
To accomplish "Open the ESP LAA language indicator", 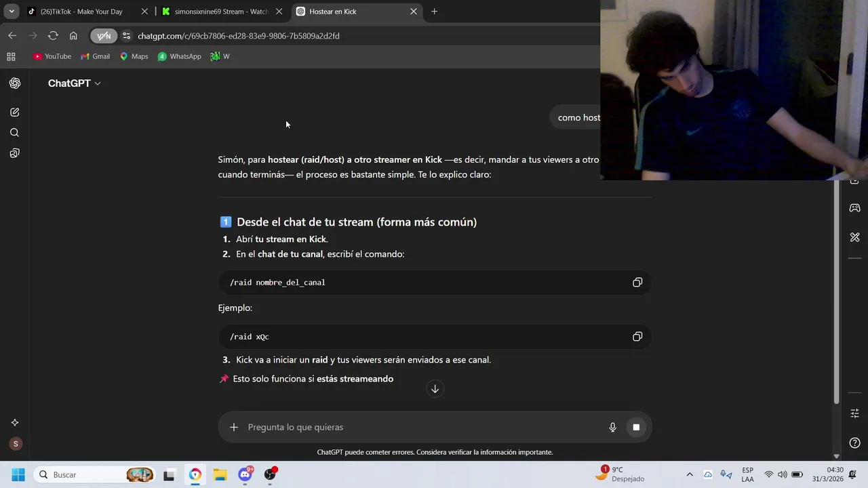I will [747, 474].
